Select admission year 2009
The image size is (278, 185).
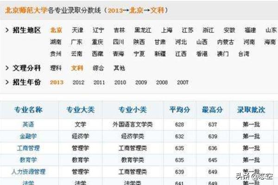pyautogui.click(x=141, y=82)
